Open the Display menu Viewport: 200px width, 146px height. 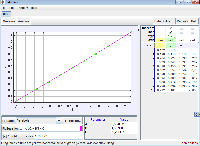(x=23, y=8)
